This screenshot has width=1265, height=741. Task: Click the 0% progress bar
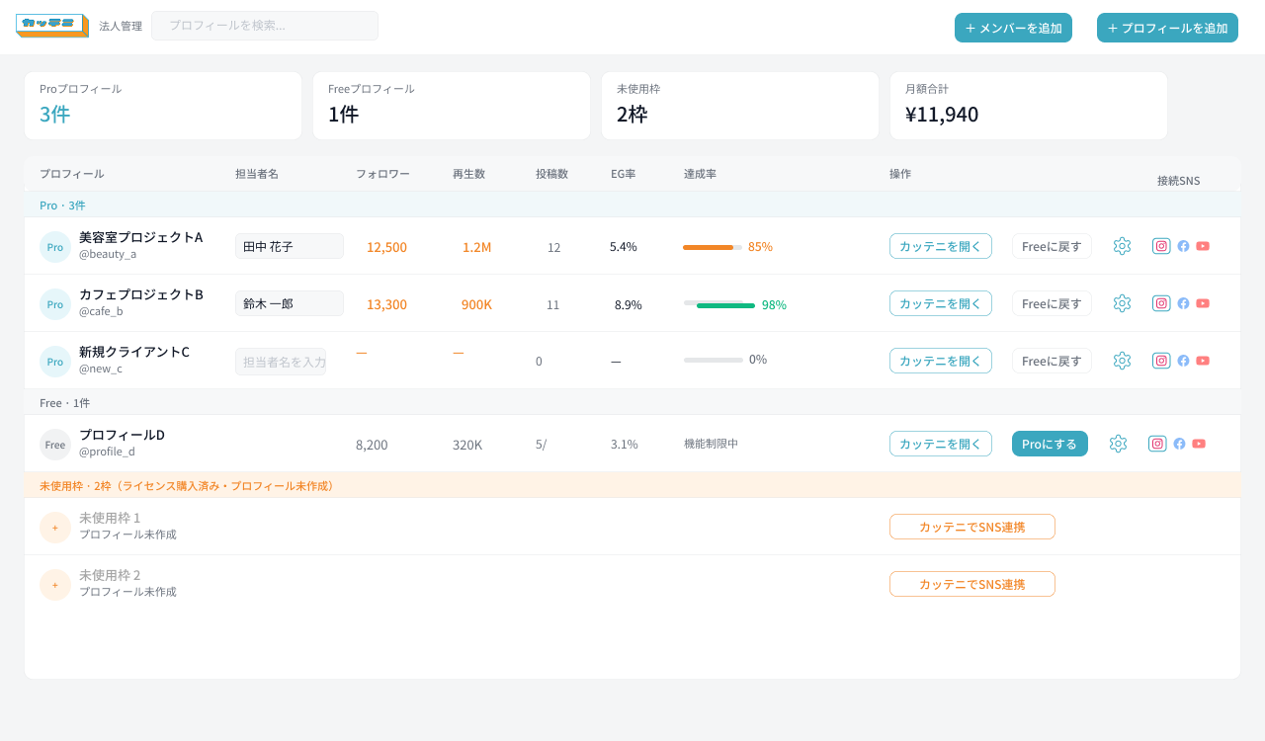click(714, 360)
